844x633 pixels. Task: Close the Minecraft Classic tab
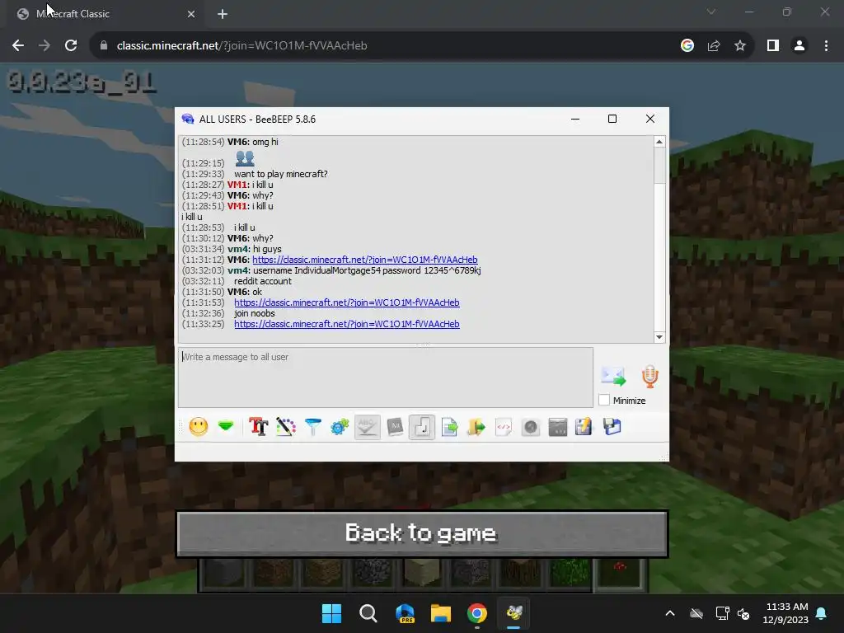pos(191,14)
